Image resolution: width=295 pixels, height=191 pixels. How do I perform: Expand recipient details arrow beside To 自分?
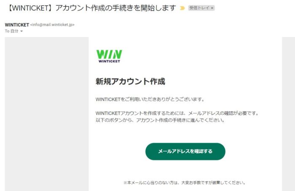[x=21, y=31]
